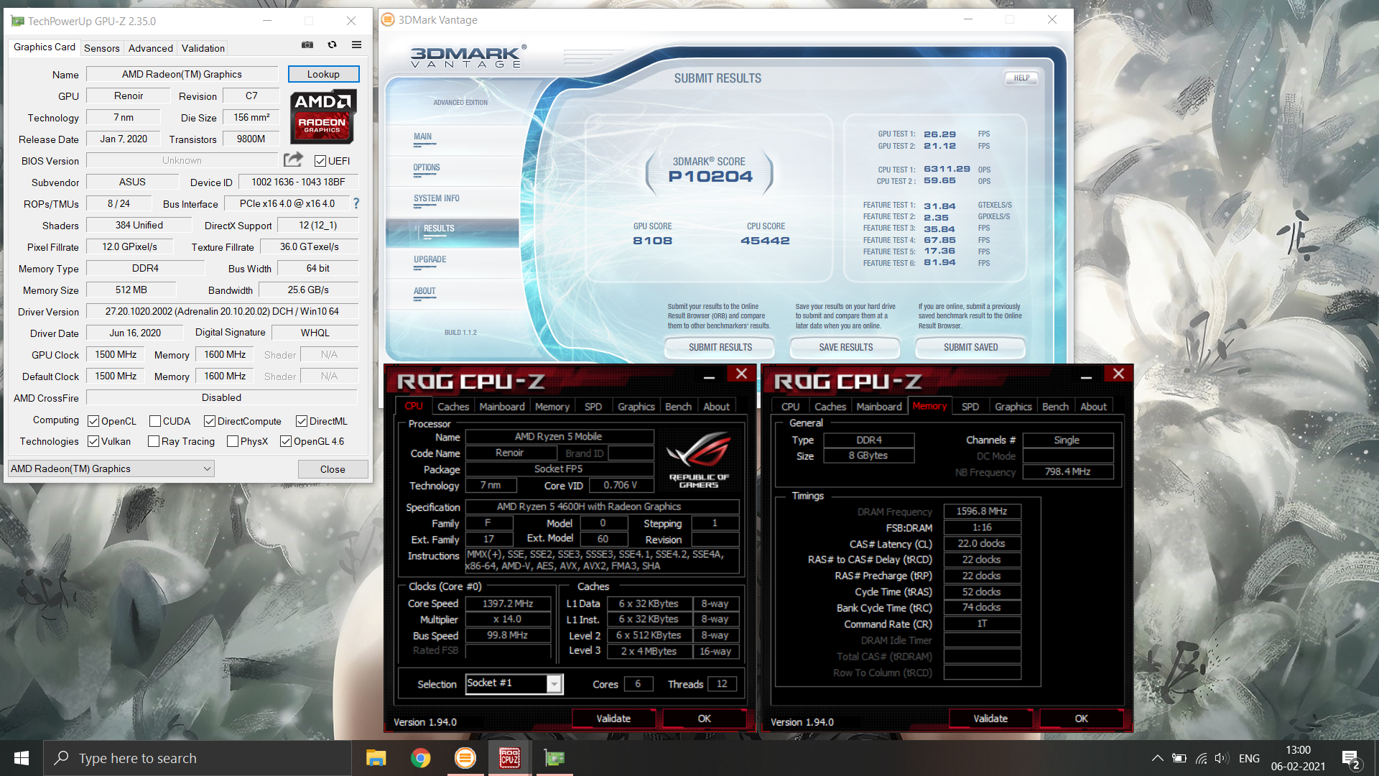
Task: Toggle the PhysX checkbox
Action: 233,441
